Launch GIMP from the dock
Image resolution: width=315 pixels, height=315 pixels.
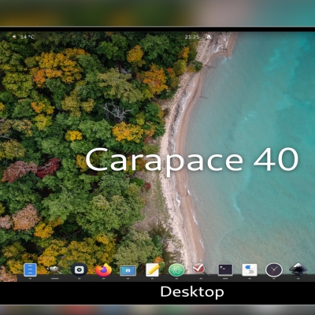pyautogui.click(x=54, y=270)
